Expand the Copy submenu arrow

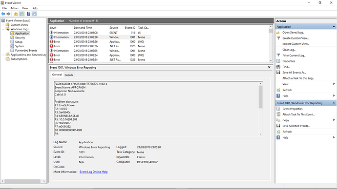pyautogui.click(x=334, y=120)
